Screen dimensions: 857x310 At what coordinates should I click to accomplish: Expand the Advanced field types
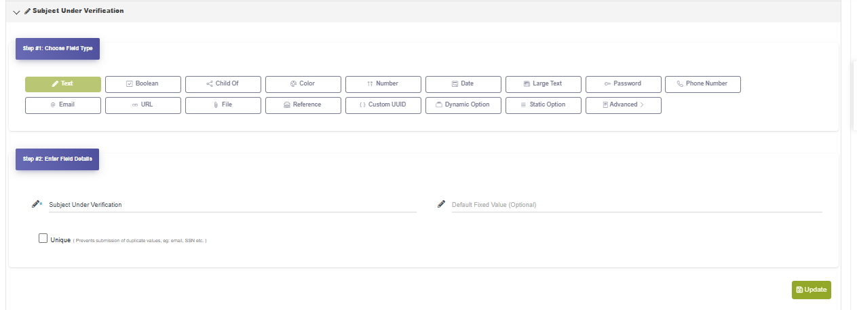pyautogui.click(x=624, y=105)
